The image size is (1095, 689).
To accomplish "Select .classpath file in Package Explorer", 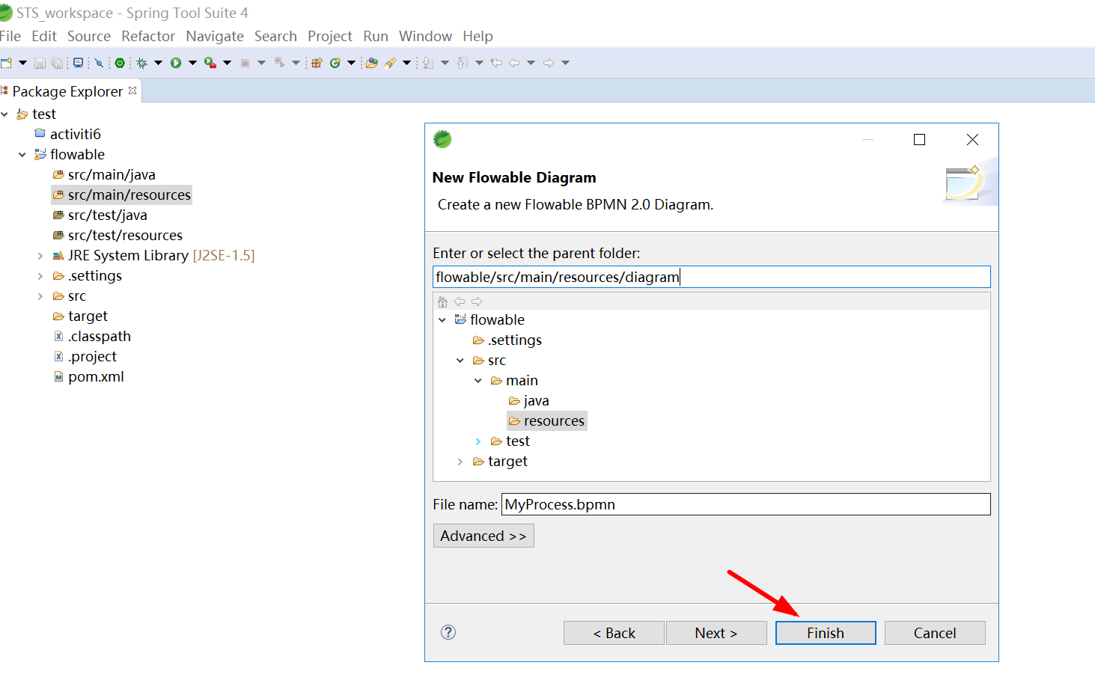I will [99, 336].
